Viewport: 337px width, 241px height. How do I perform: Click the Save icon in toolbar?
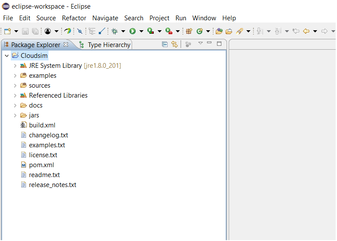tap(26, 31)
